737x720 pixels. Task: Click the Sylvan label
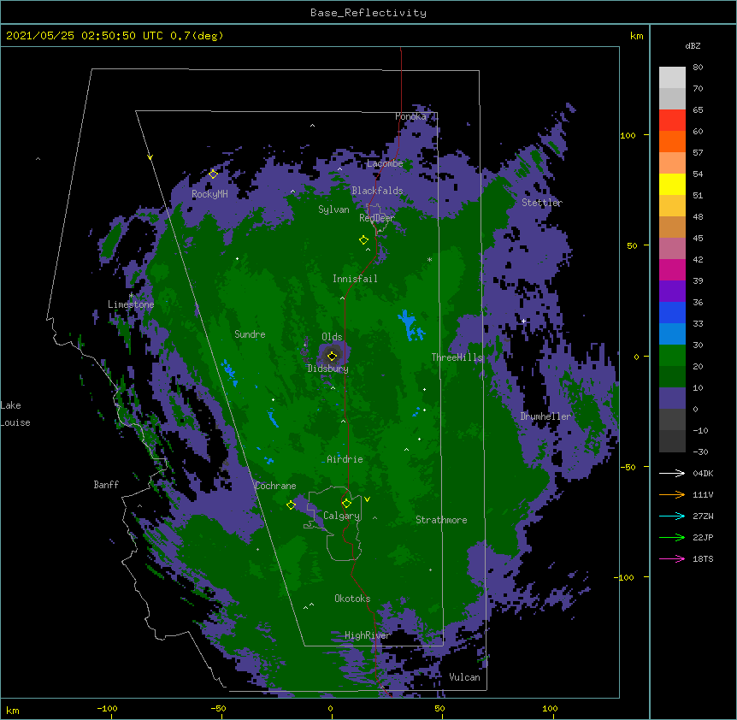333,210
